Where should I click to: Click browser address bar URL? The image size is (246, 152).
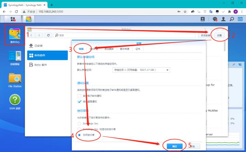[51, 12]
